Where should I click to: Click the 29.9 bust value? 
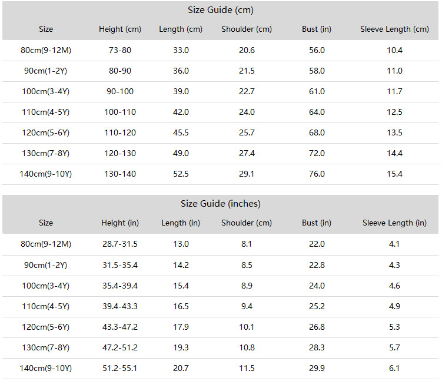pyautogui.click(x=317, y=368)
